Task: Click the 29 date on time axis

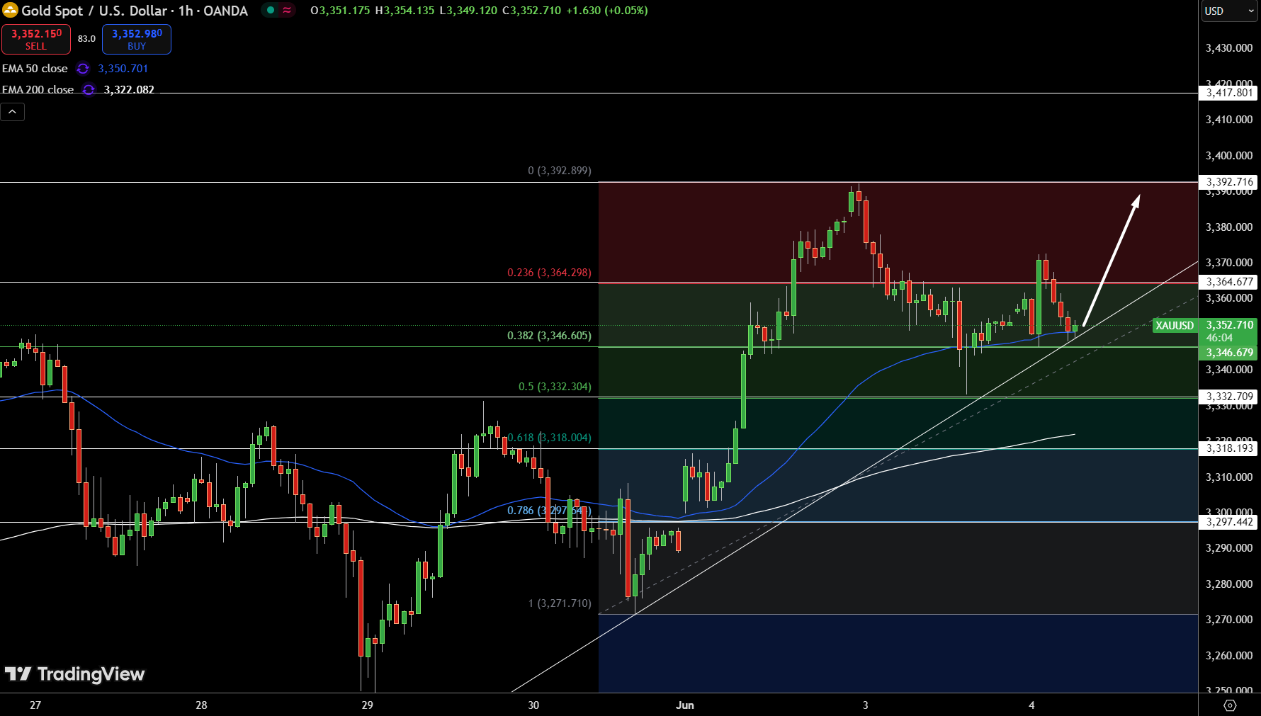Action: (367, 705)
